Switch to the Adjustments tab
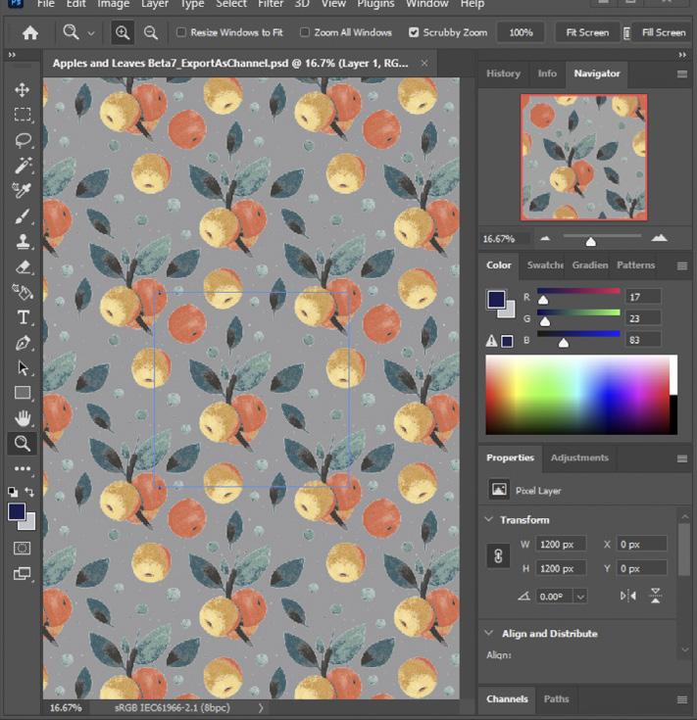697x720 pixels. coord(578,457)
